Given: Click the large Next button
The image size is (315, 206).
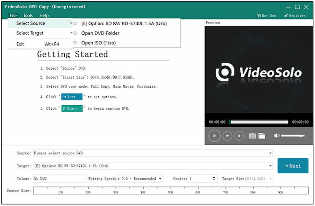Looking at the screenshot, I should [x=292, y=166].
